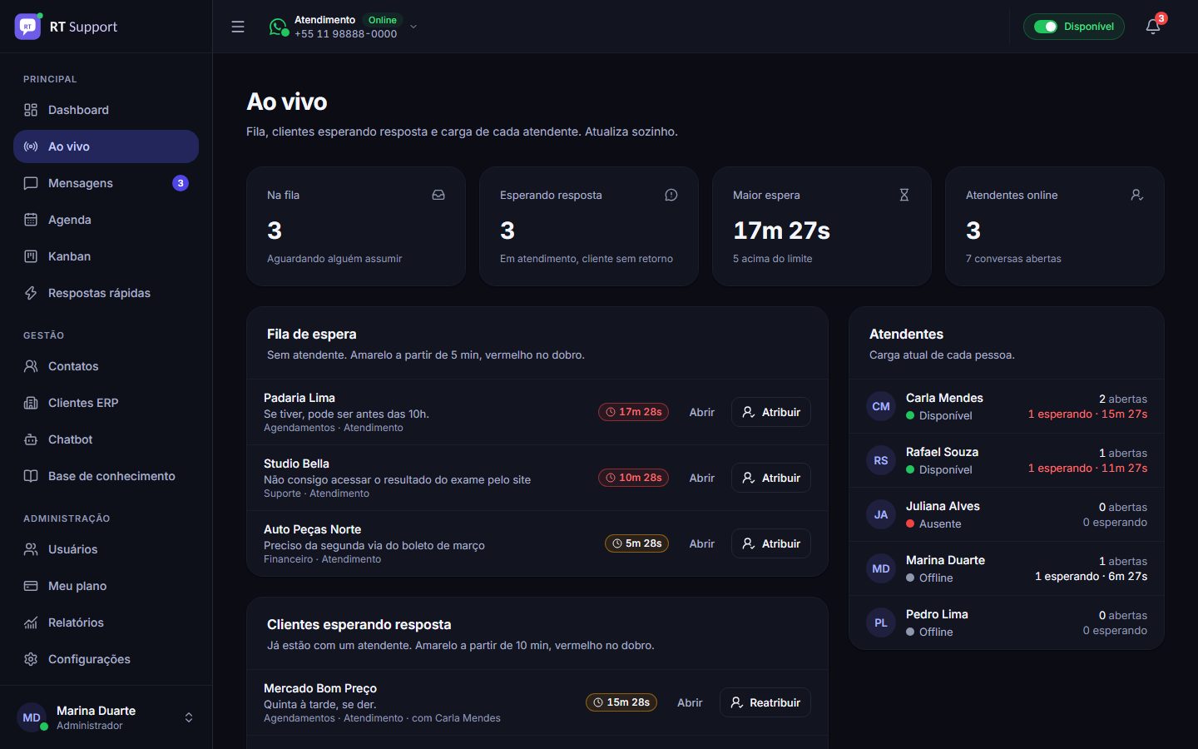Click hourglass icon on Maior espera card
Screen dimensions: 1198x749
tap(904, 195)
